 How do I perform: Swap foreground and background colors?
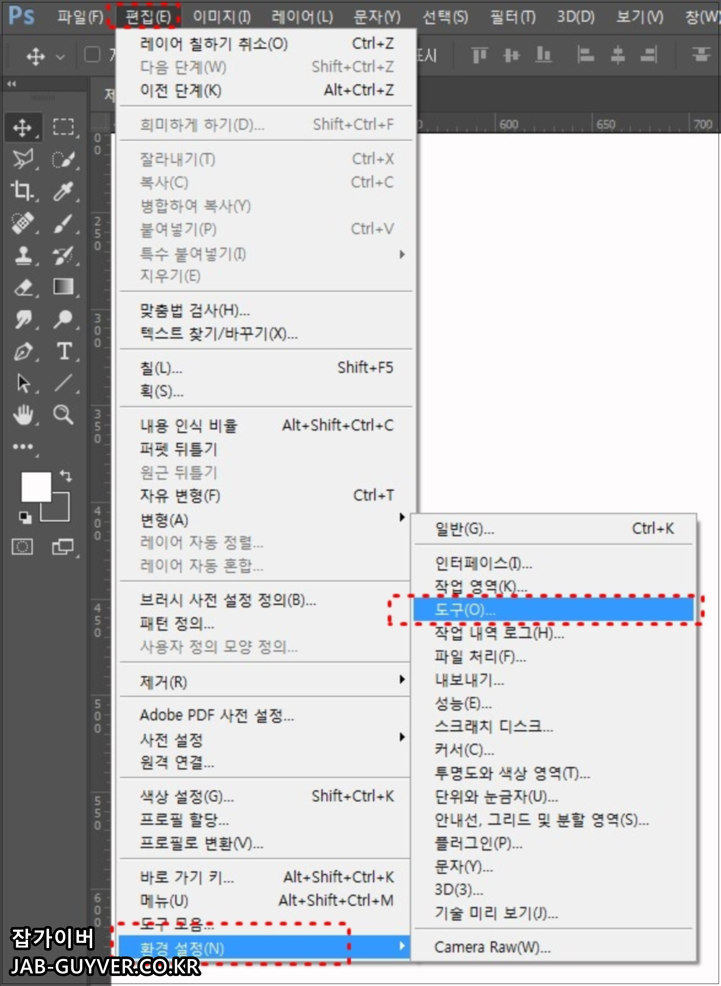click(66, 475)
